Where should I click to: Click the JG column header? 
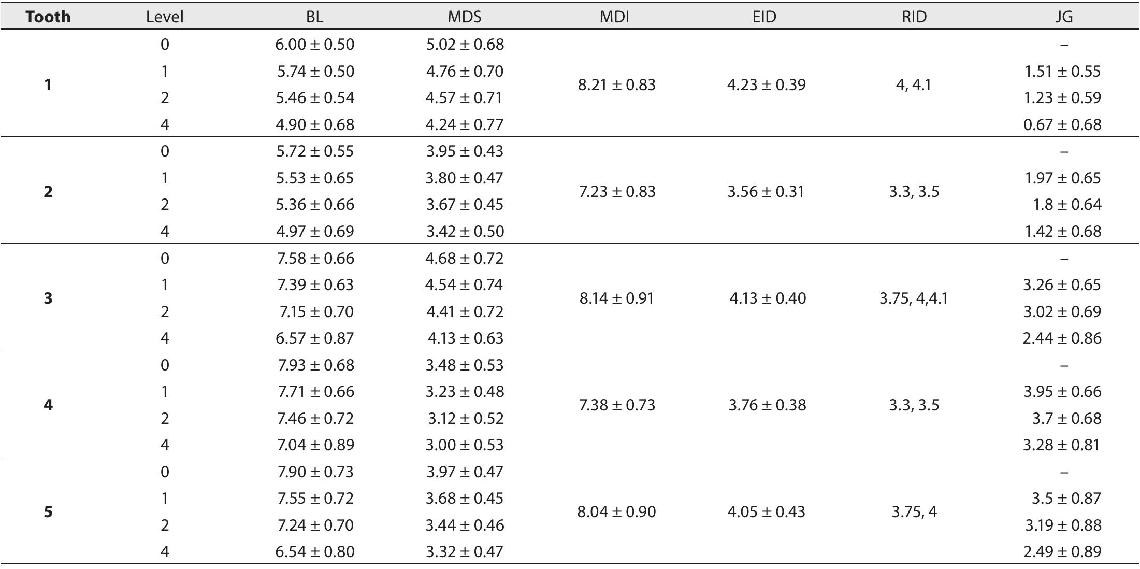(x=1063, y=17)
